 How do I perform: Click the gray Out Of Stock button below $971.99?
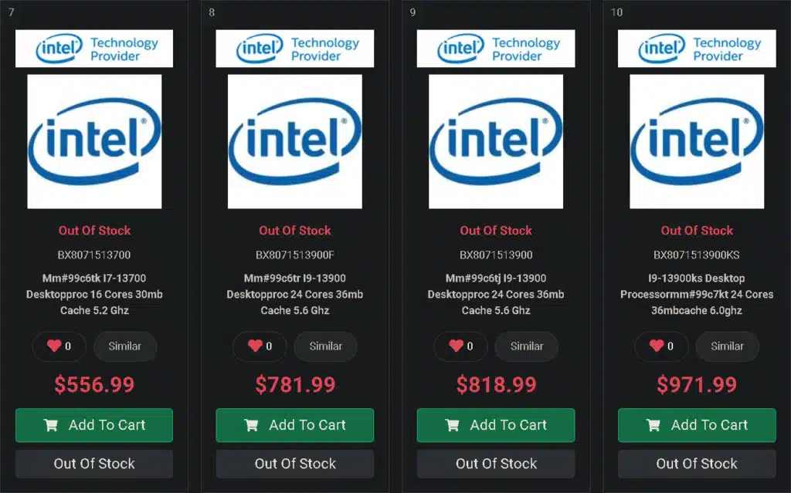pos(697,464)
